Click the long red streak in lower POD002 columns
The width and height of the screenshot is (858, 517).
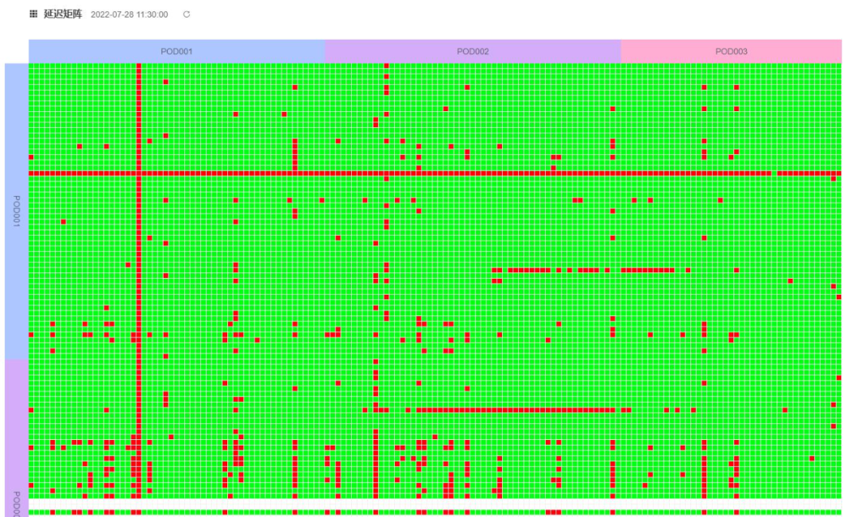click(x=516, y=410)
